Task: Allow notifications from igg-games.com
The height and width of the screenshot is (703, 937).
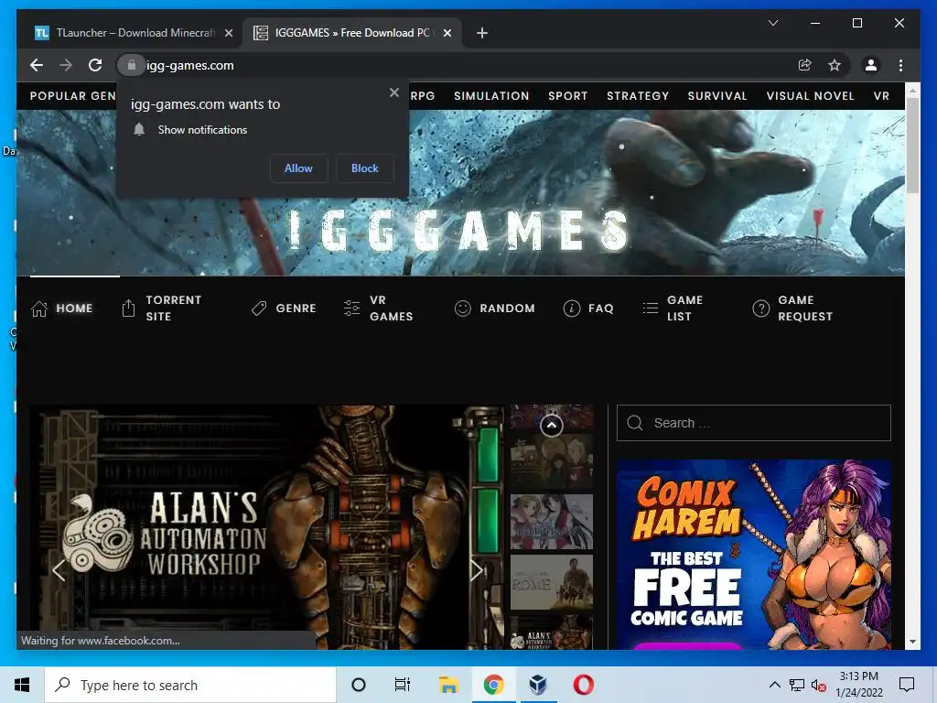Action: pos(298,168)
